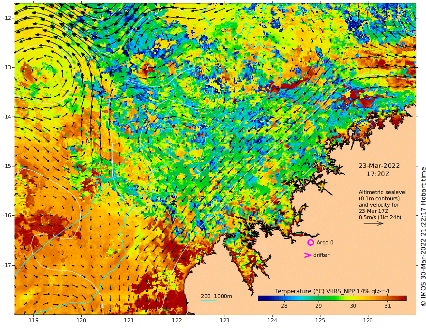Click the longitude '124' axis label
The height and width of the screenshot is (329, 426).
click(272, 321)
